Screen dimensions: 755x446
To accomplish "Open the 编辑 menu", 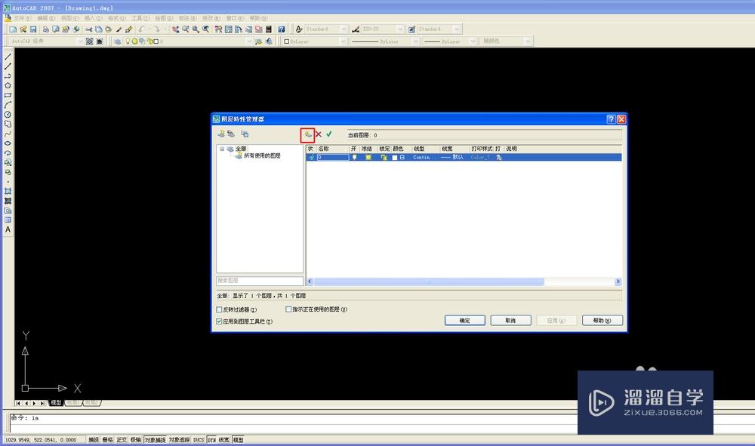I will [x=46, y=18].
